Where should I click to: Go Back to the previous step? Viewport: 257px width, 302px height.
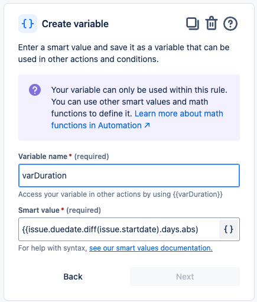tap(73, 277)
